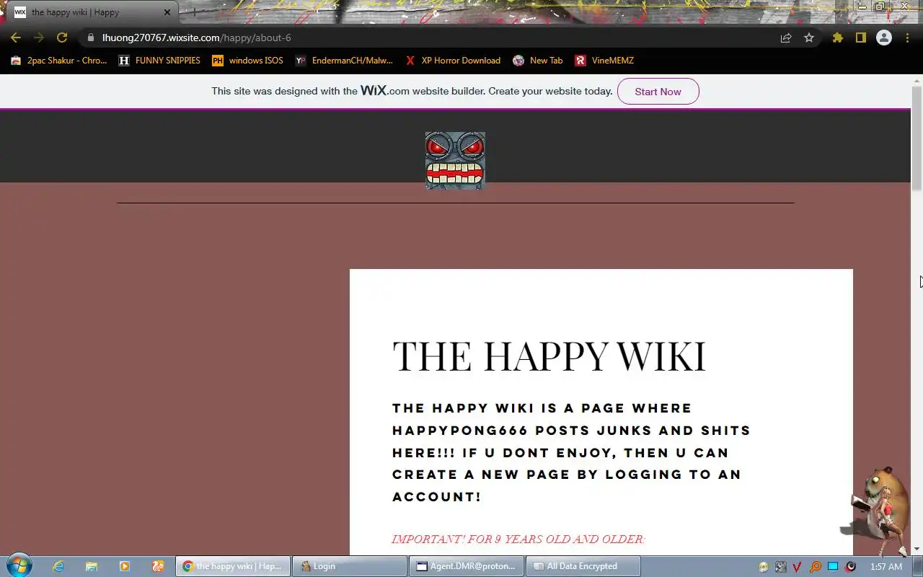Close the happy wiki tab

coord(167,12)
